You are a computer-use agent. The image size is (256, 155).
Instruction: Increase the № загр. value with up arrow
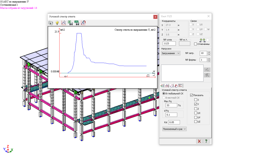[x=209, y=52]
